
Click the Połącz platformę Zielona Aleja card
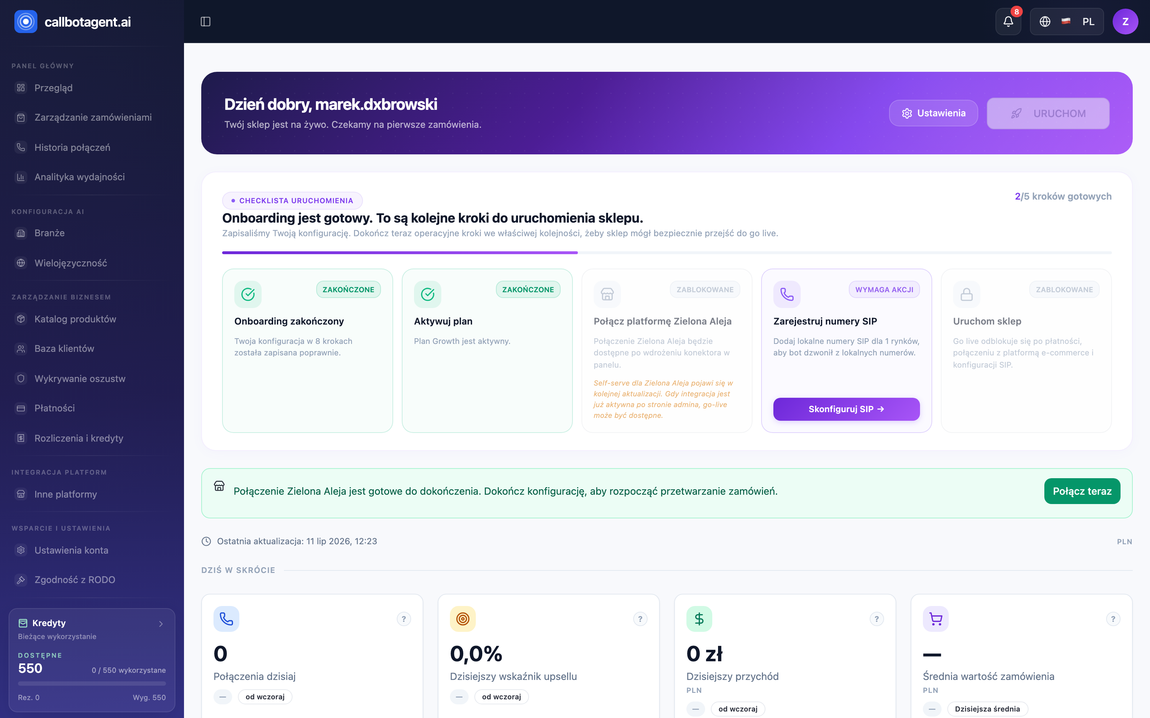(x=666, y=350)
